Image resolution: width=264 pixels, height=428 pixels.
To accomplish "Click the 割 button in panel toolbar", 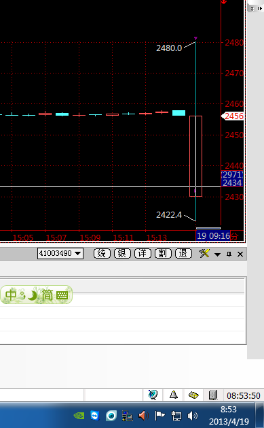I will 163,254.
